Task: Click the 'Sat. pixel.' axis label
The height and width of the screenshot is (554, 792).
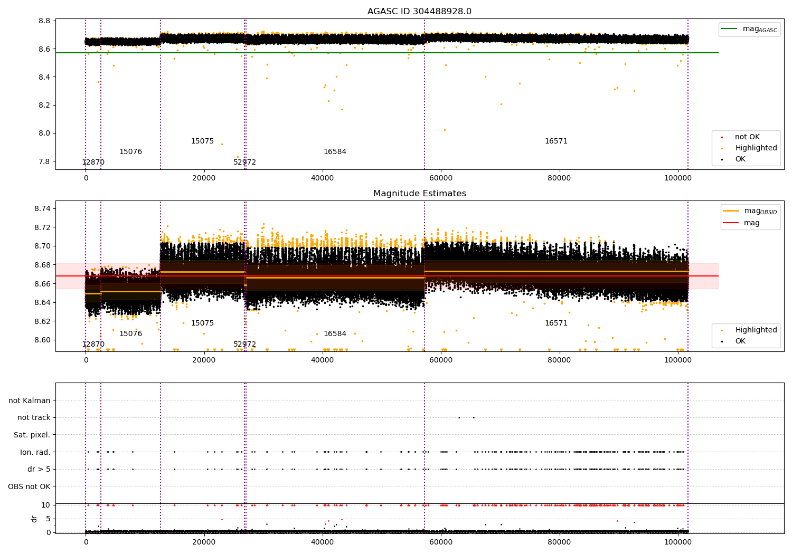Action: 32,435
